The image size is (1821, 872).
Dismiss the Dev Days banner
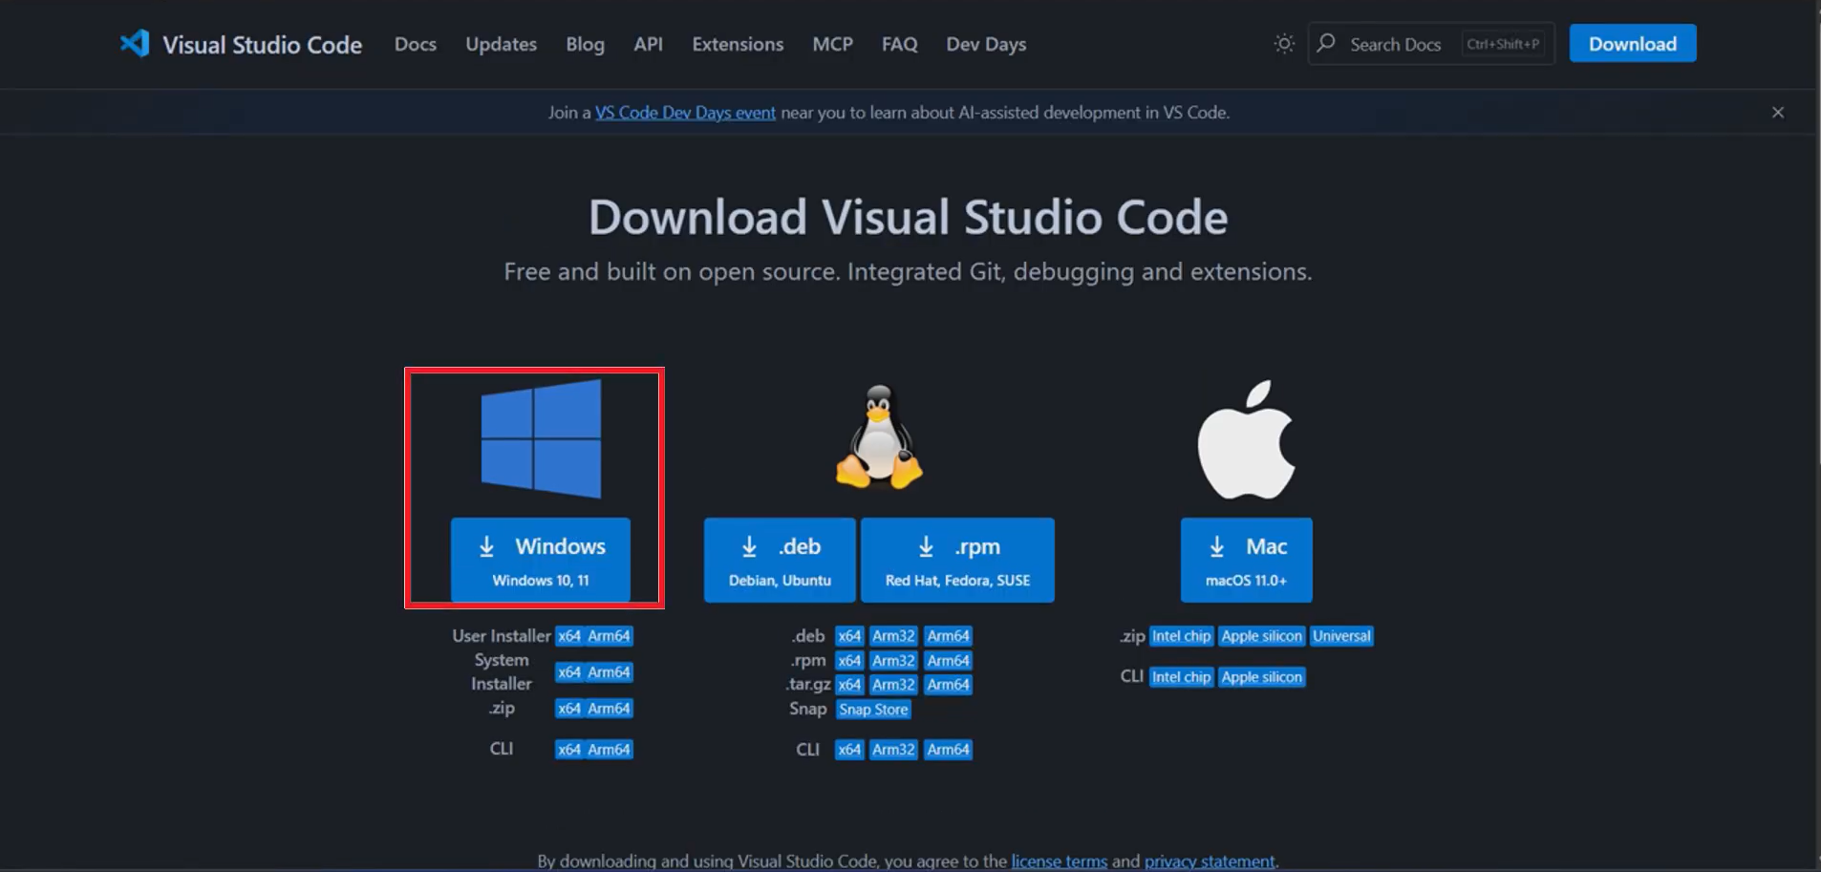pos(1778,112)
